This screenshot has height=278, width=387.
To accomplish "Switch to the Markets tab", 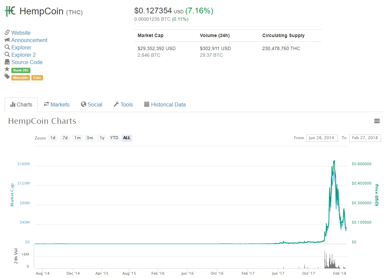I will (56, 105).
